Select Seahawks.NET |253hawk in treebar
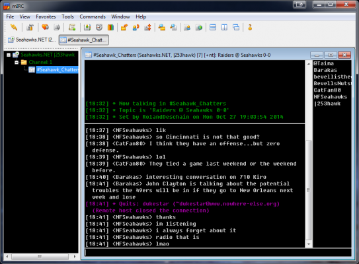 point(48,55)
